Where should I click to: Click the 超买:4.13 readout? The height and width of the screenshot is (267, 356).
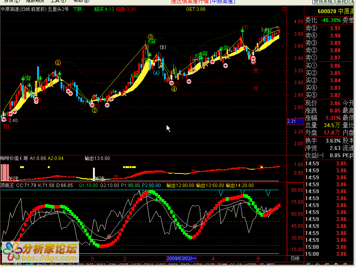[x=104, y=9]
